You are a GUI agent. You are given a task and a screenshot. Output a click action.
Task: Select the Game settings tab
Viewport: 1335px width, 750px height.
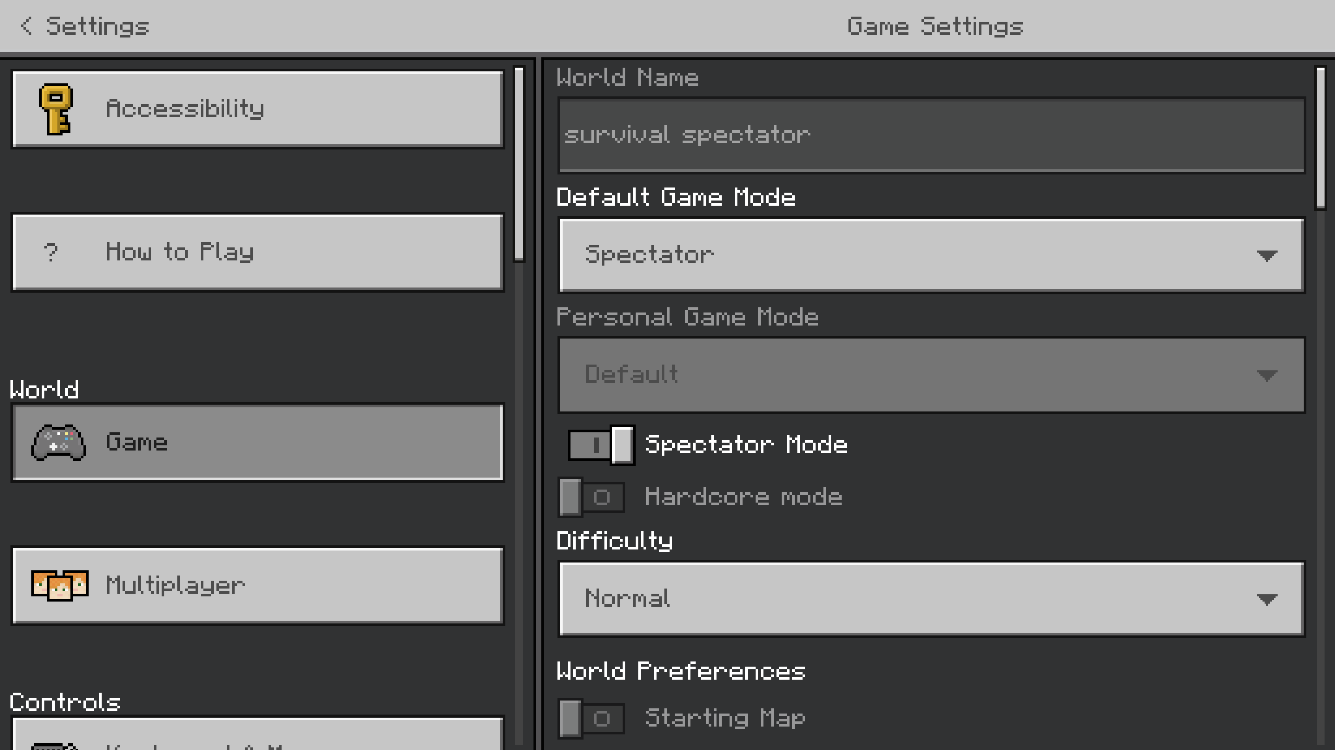coord(258,443)
